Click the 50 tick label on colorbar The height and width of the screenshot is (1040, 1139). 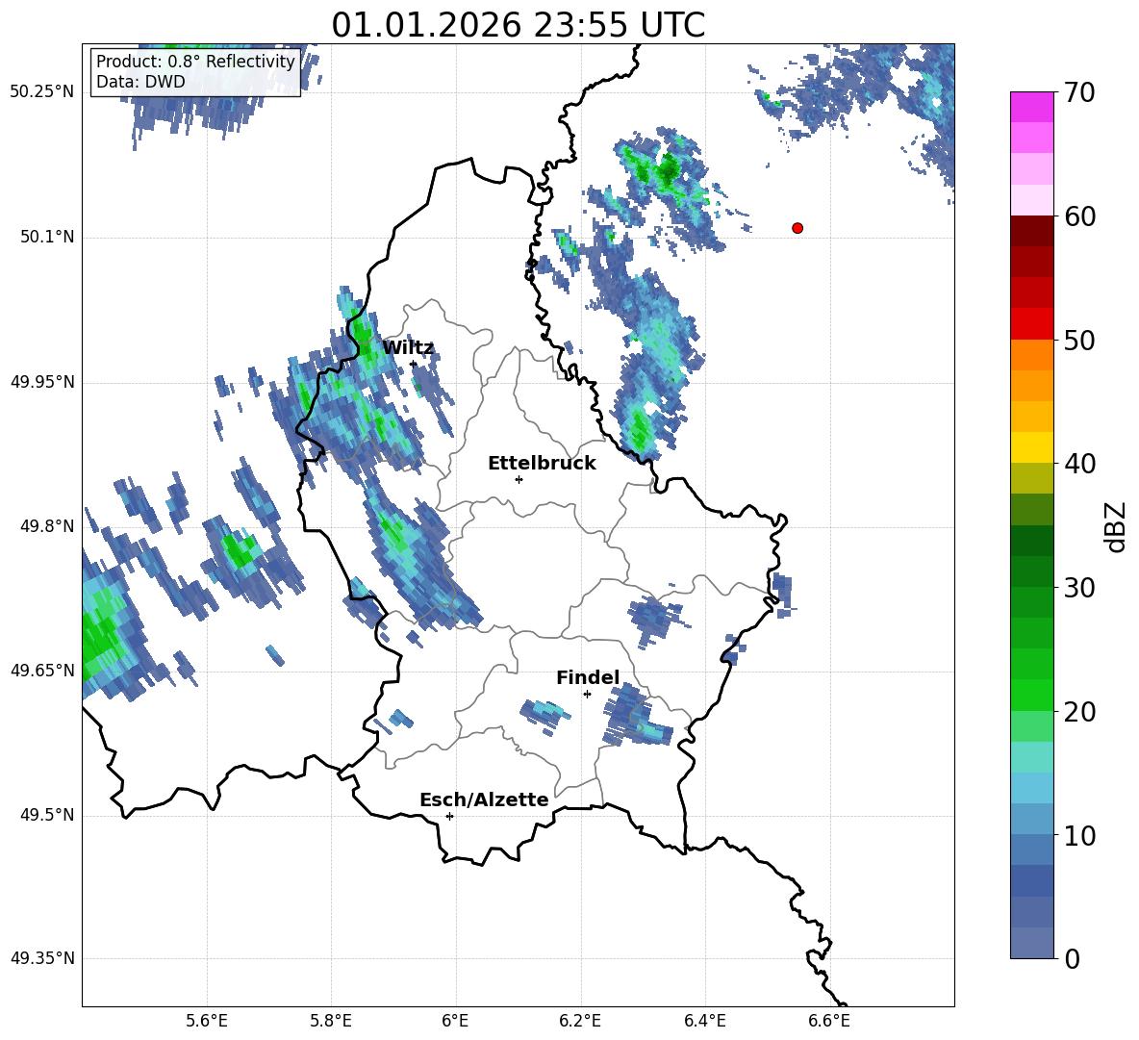click(1079, 341)
